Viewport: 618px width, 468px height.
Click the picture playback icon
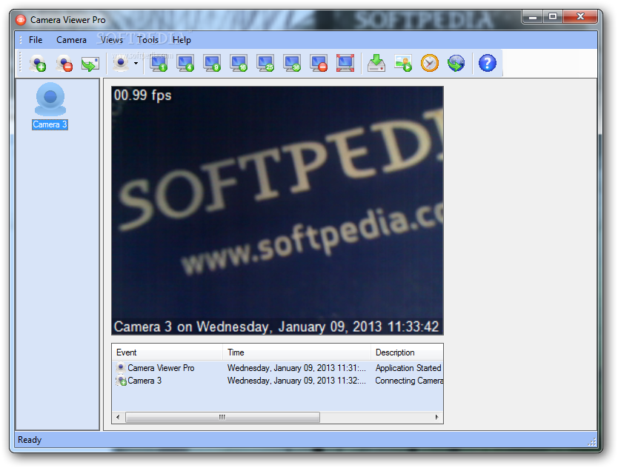pos(403,63)
